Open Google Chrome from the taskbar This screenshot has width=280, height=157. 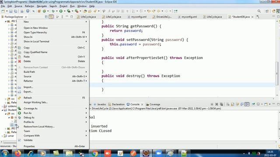(x=95, y=153)
